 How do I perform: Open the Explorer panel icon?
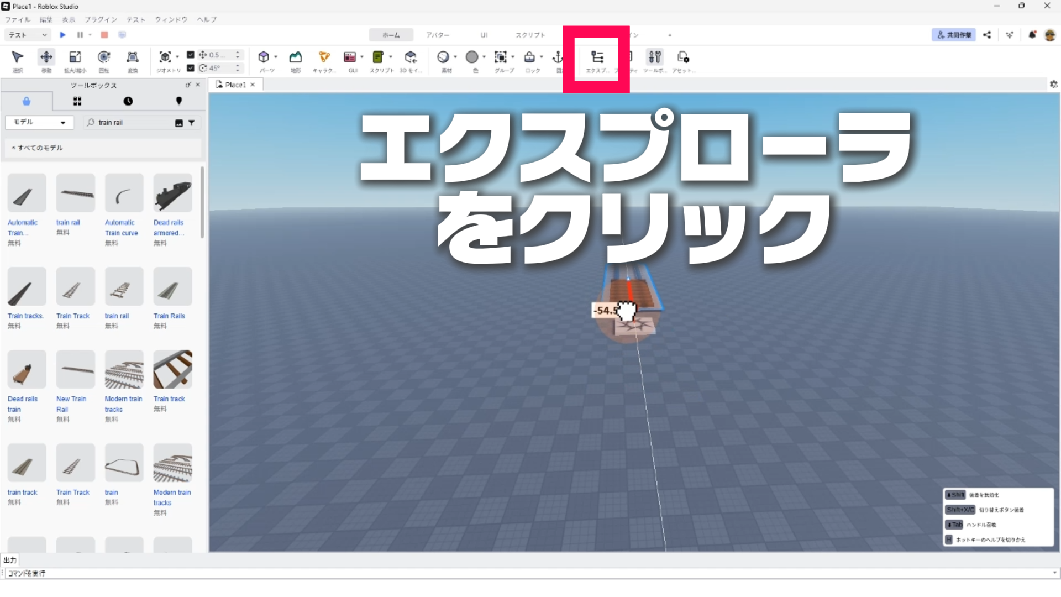coord(597,57)
